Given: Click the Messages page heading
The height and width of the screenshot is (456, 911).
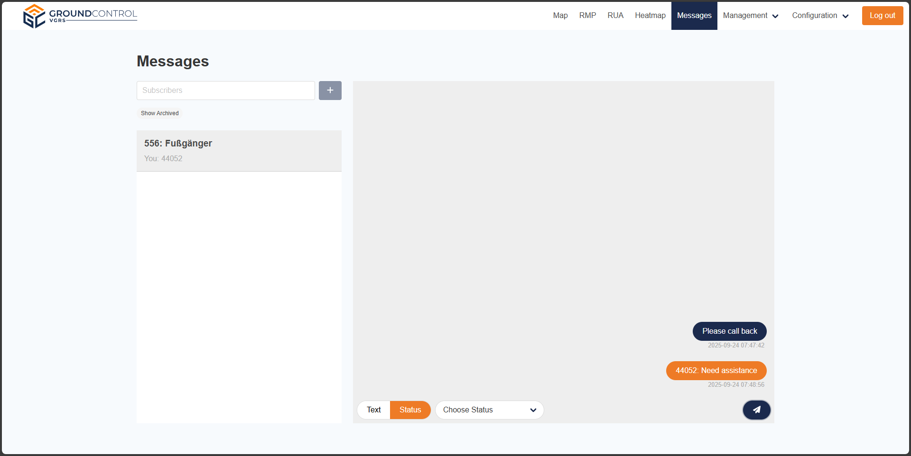Looking at the screenshot, I should pyautogui.click(x=173, y=62).
